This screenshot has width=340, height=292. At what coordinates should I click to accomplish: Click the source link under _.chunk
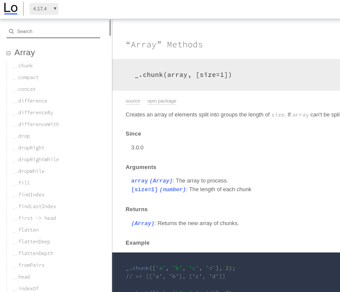coord(133,101)
